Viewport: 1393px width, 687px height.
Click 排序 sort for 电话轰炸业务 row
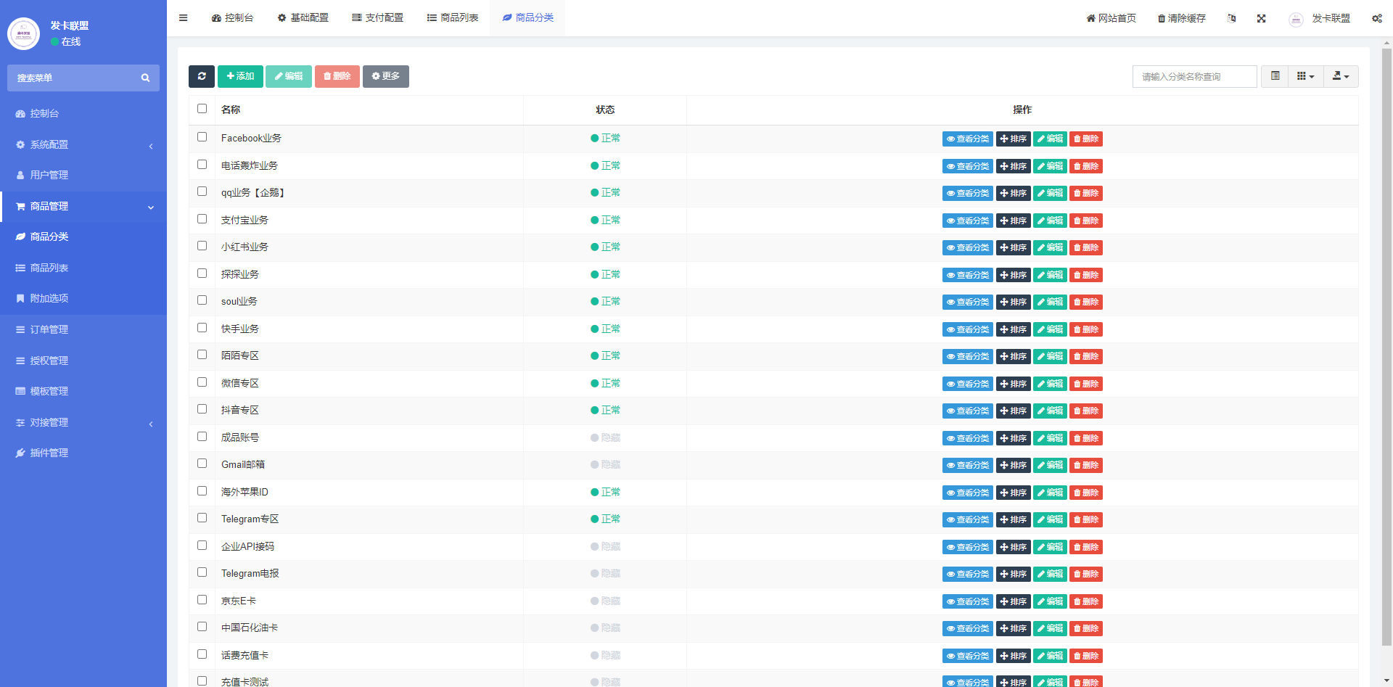tap(1014, 167)
